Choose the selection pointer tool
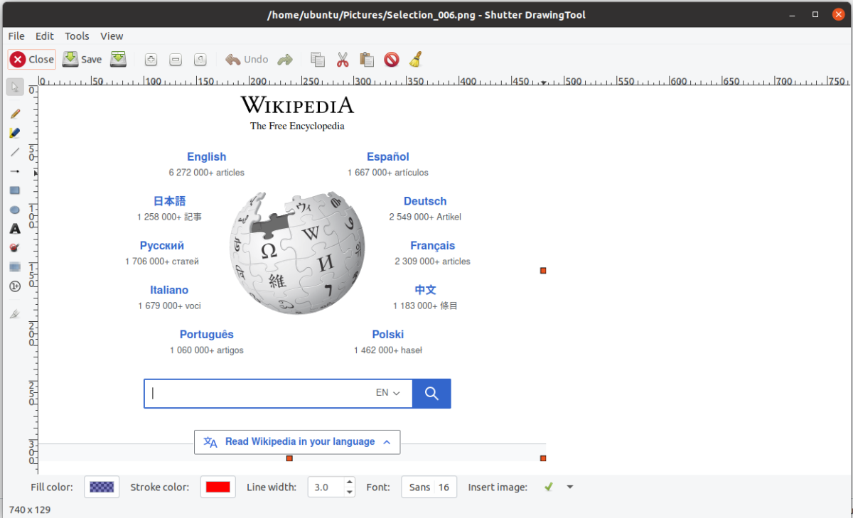The image size is (853, 518). coord(15,87)
